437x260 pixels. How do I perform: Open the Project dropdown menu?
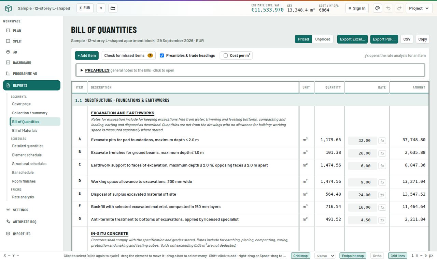[x=419, y=8]
